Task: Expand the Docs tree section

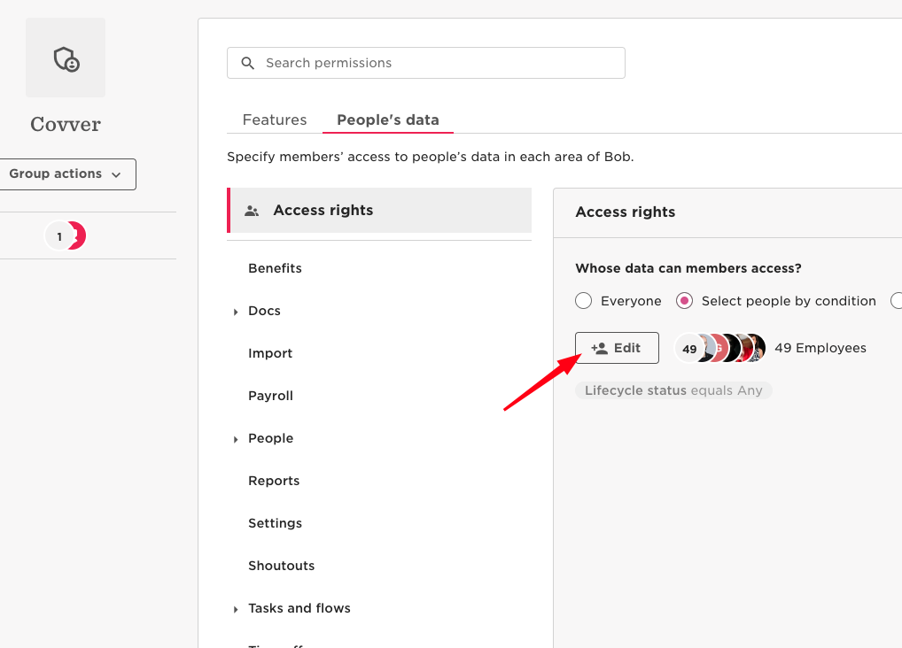Action: tap(236, 312)
